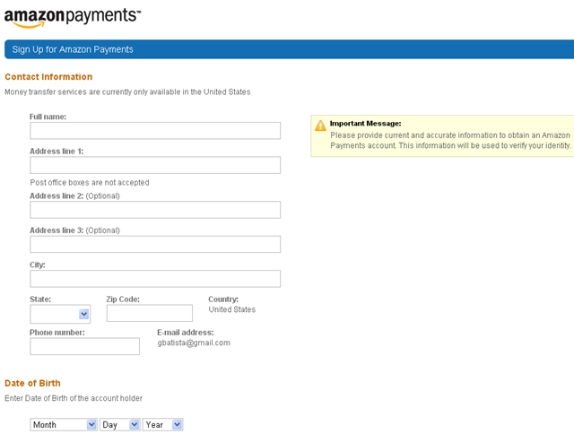The image size is (574, 434).
Task: Click the Sign Up for Amazon Payments header bar
Action: 289,49
